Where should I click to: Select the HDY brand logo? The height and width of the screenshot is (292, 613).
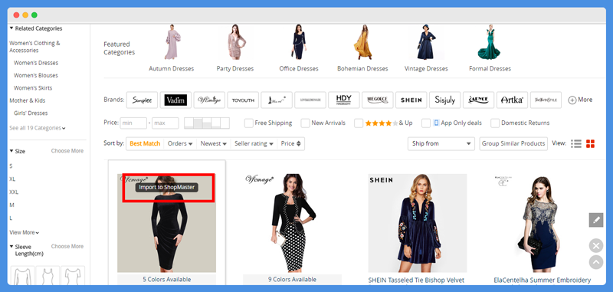(x=343, y=100)
